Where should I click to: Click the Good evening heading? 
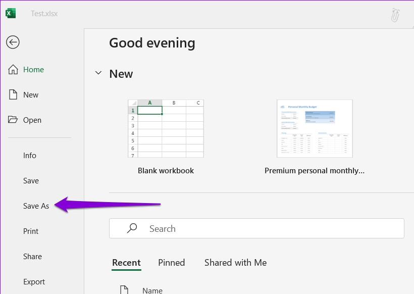pyautogui.click(x=152, y=43)
